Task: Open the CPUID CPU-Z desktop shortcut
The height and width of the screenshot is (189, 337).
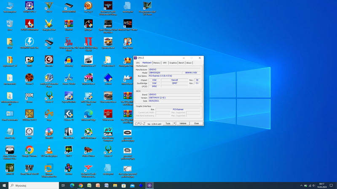Action: click(29, 7)
